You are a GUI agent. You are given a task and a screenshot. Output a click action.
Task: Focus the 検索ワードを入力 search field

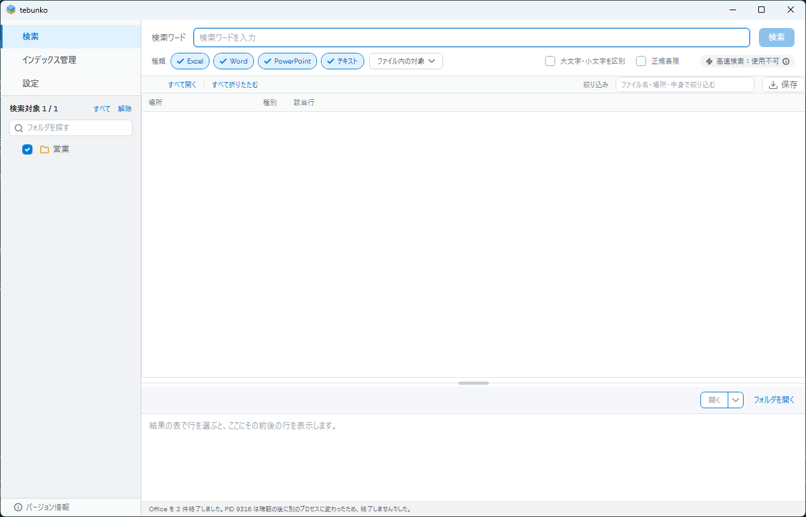click(x=472, y=38)
